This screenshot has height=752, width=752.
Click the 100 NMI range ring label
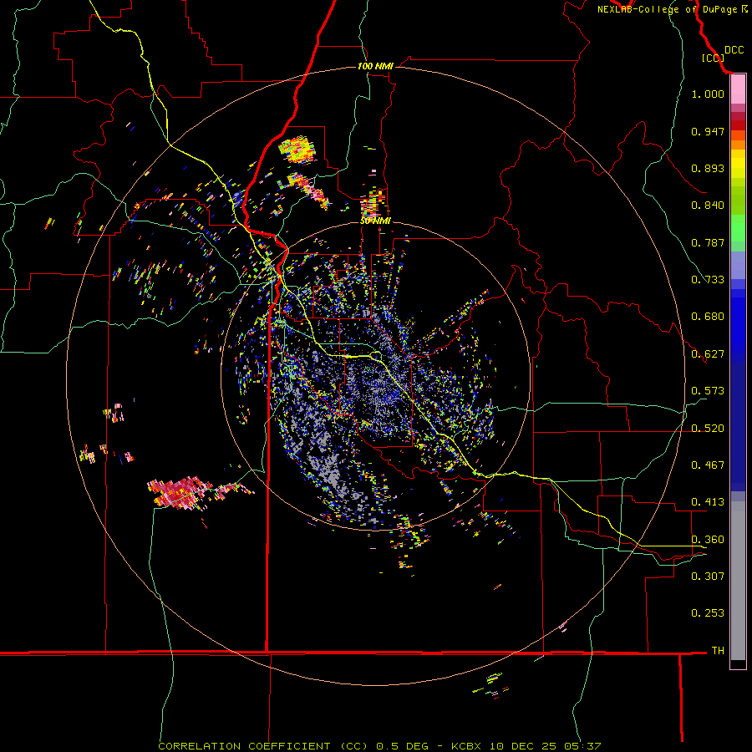375,66
